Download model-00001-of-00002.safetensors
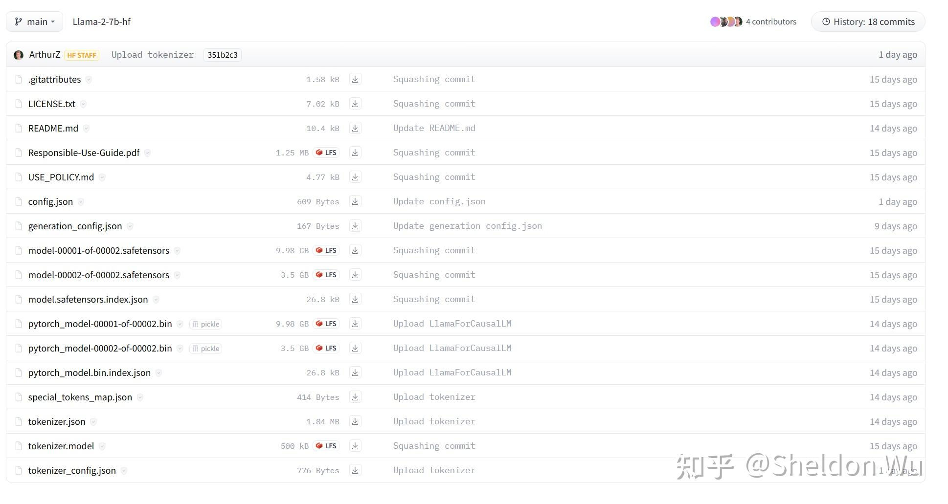 click(355, 250)
